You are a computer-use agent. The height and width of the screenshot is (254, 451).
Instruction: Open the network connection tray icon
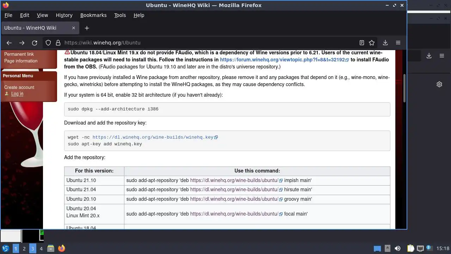pos(420,248)
